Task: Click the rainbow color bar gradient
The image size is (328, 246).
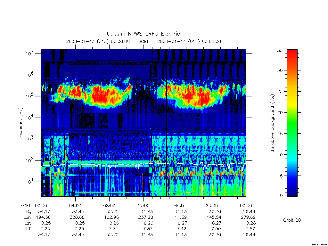Action: pyautogui.click(x=292, y=123)
